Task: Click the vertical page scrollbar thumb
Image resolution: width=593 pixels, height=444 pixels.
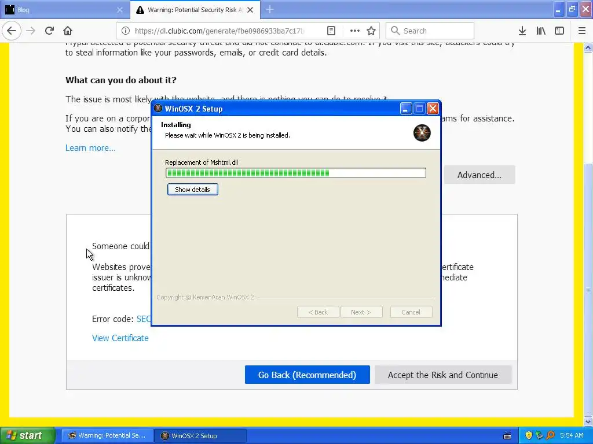Action: (x=588, y=289)
